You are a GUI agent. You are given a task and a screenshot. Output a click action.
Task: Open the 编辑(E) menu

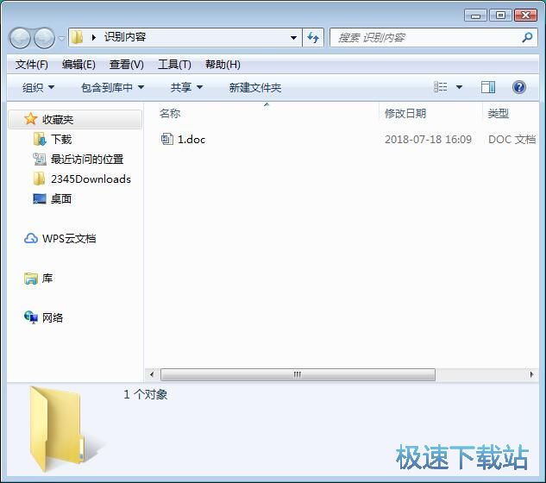(78, 65)
